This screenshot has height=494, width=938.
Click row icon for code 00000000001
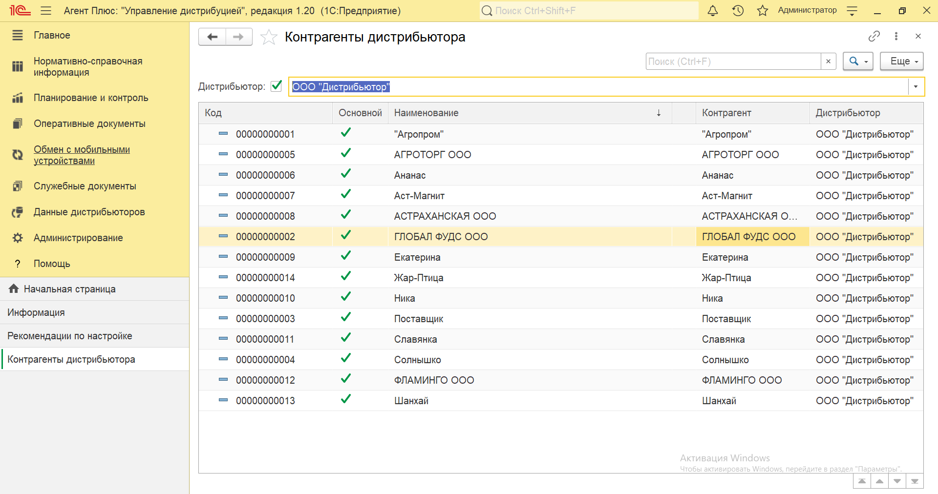223,133
